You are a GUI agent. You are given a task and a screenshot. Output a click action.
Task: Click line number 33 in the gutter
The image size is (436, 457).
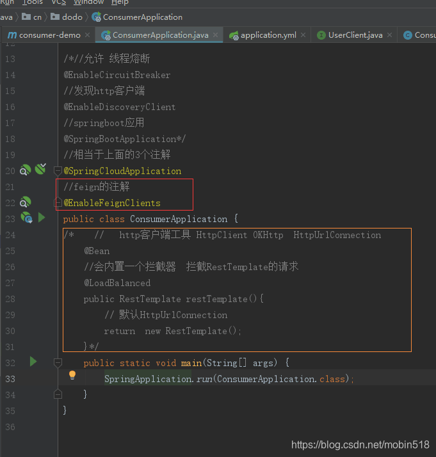(10, 379)
